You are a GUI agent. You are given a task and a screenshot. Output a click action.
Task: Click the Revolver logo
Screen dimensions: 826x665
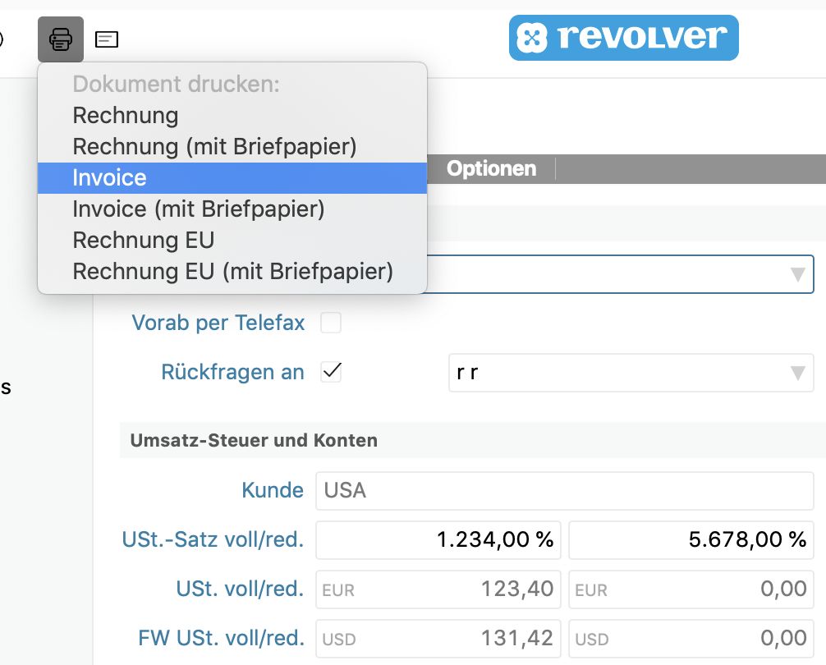point(623,38)
